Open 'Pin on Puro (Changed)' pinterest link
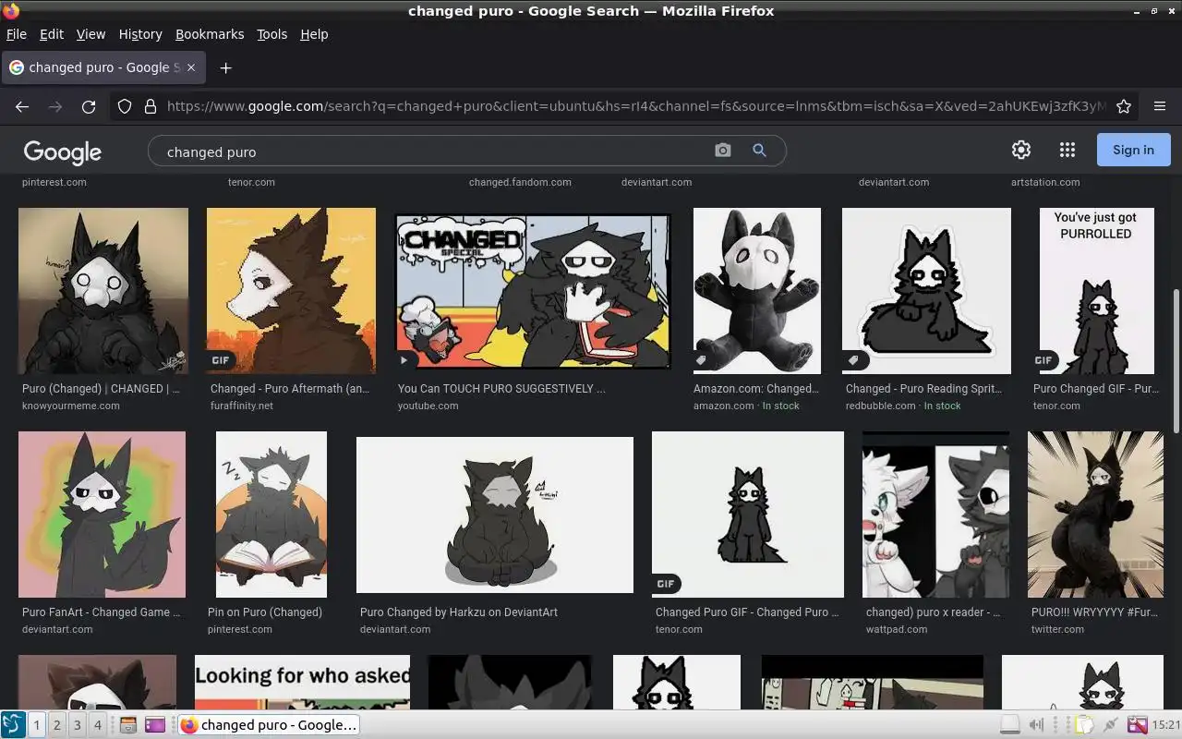Viewport: 1182px width, 739px height. point(265,612)
